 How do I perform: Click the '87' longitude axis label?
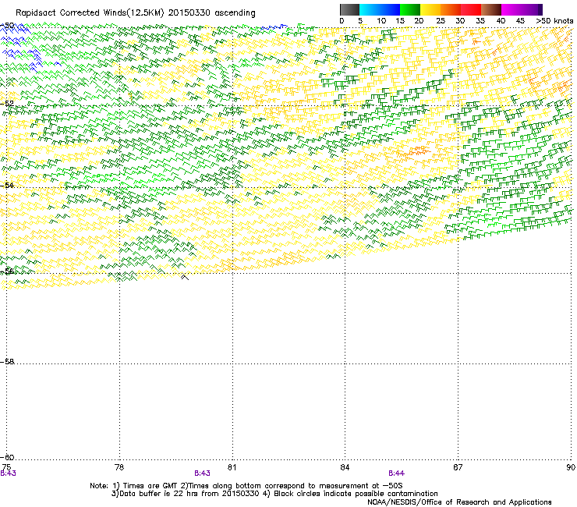click(458, 467)
